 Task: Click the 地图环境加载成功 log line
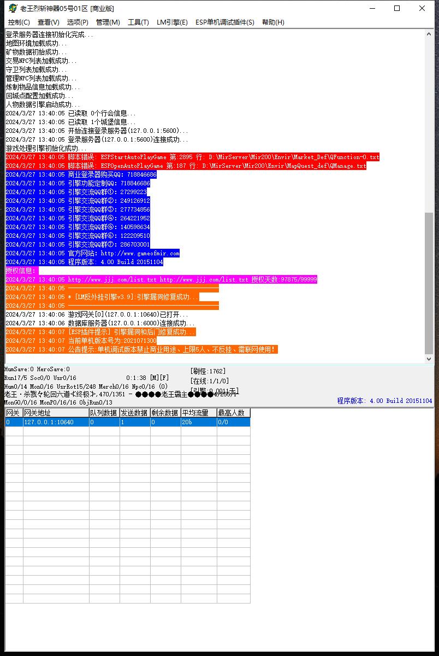36,43
